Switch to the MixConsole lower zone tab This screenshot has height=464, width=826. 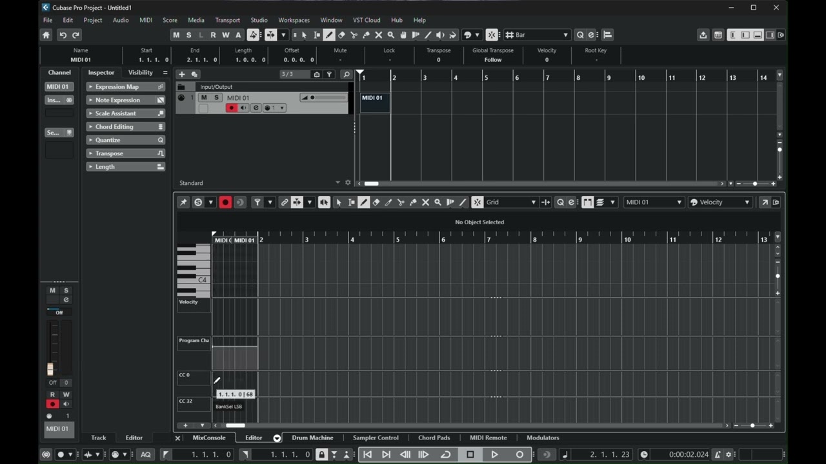tap(209, 438)
